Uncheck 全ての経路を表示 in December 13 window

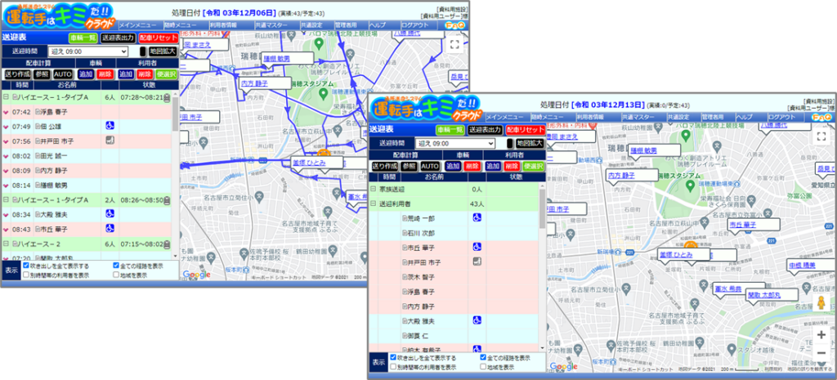pos(483,358)
